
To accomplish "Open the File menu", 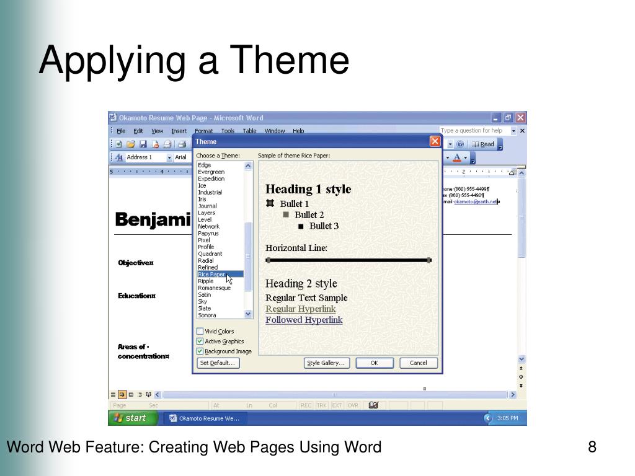I will tap(121, 131).
